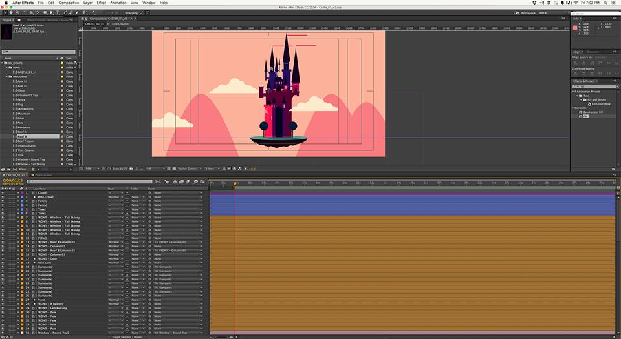
Task: Open the Effect menu
Action: (x=102, y=3)
